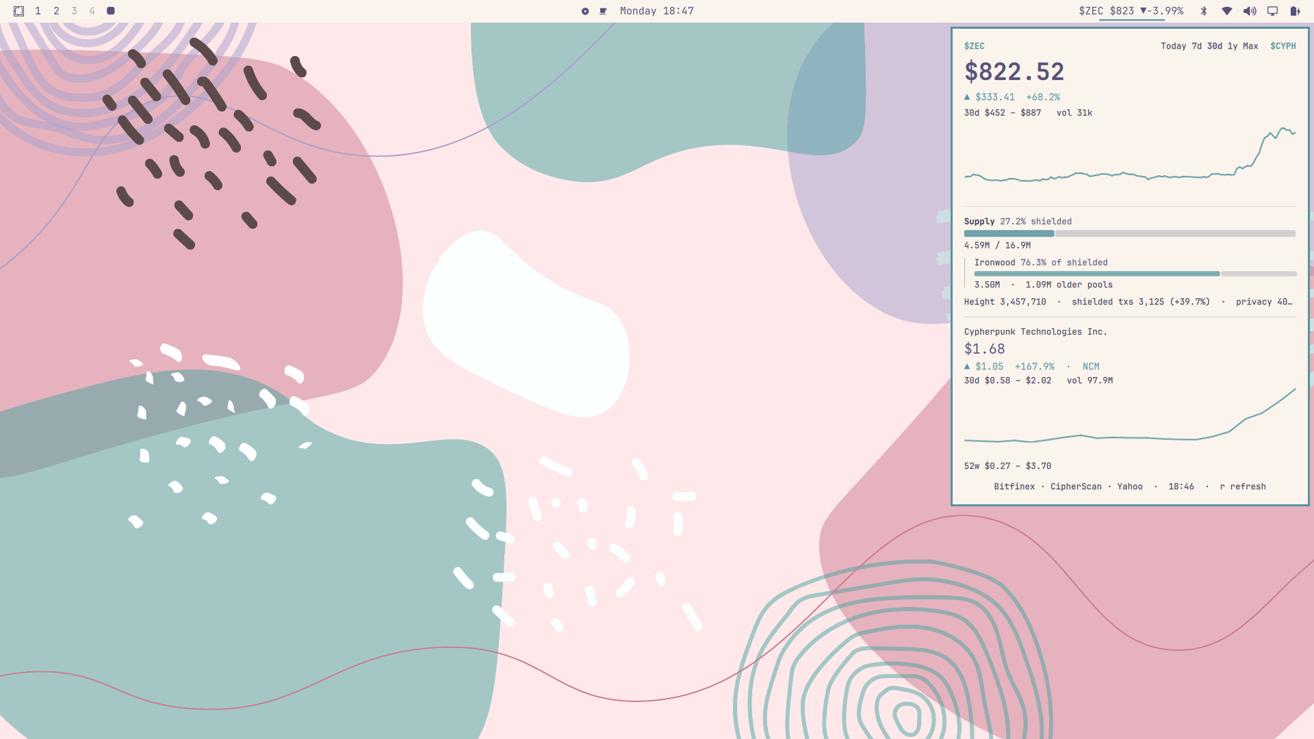Open the Bluetooth status icon
The width and height of the screenshot is (1314, 739).
pos(1204,11)
